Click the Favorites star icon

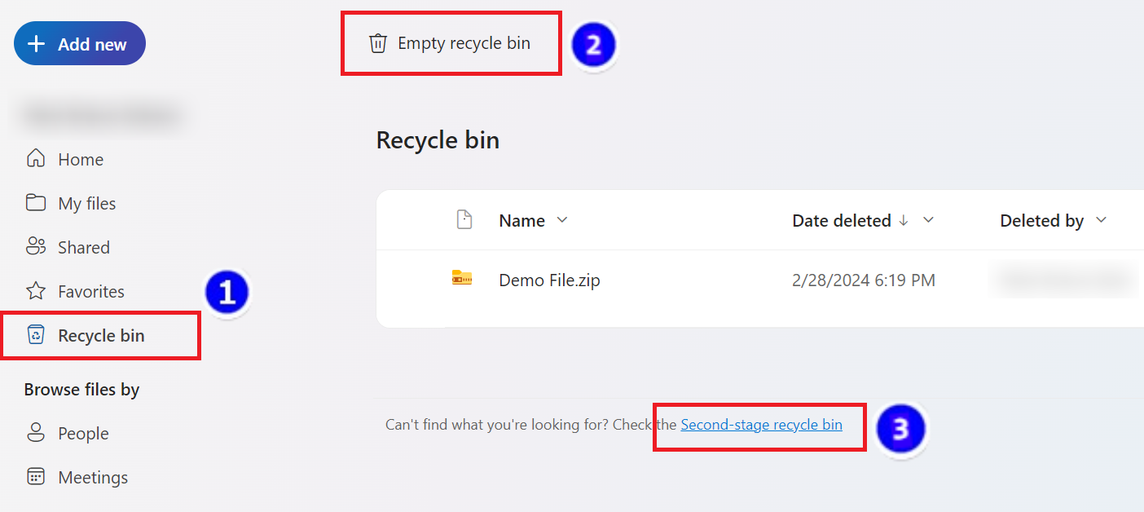(x=36, y=291)
